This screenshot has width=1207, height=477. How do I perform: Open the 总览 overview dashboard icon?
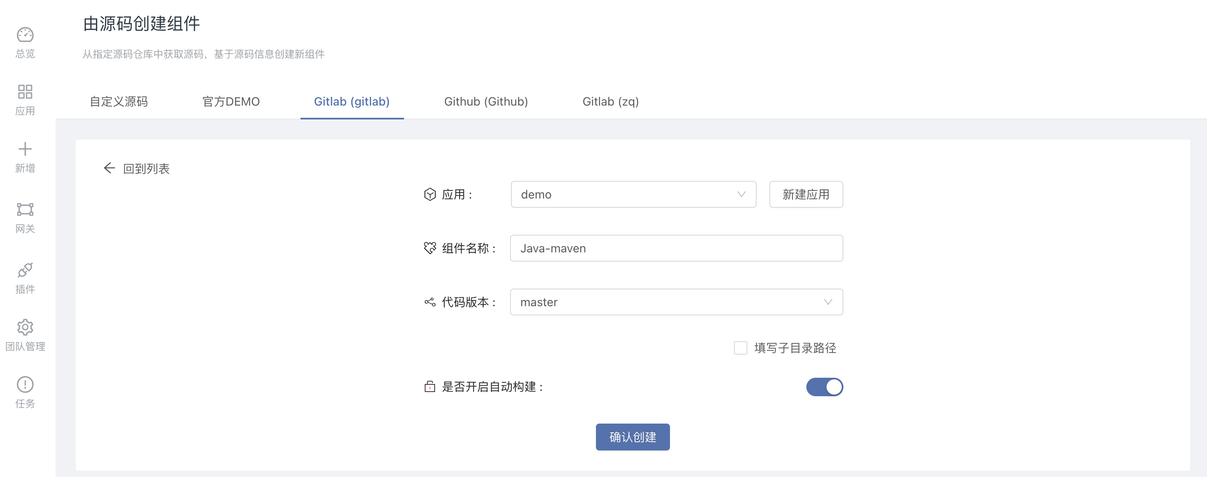[x=25, y=35]
